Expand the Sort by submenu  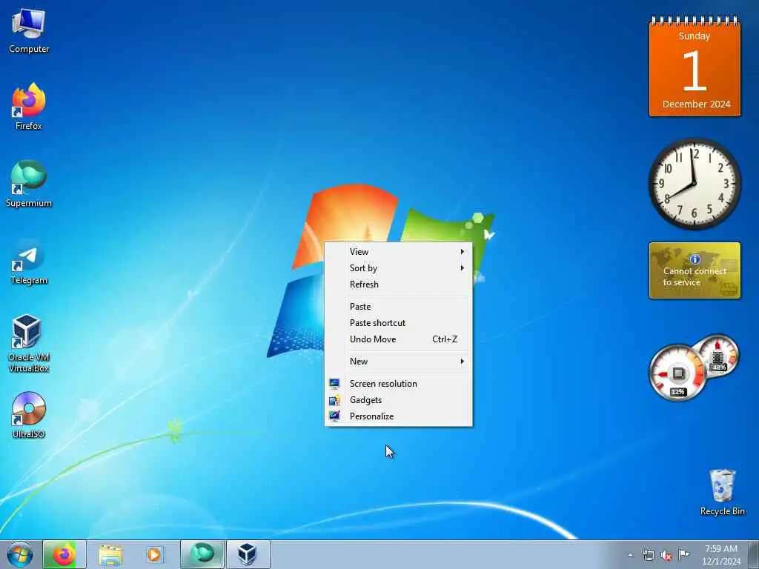tap(398, 268)
